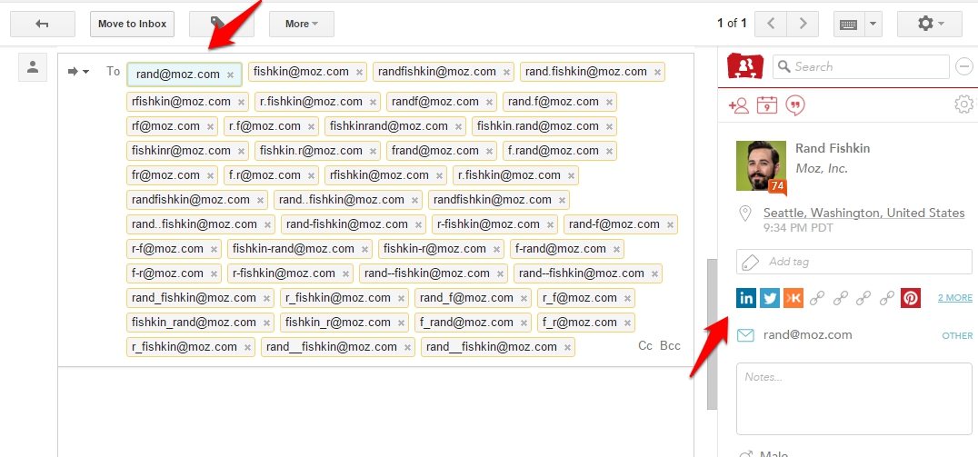978x457 pixels.
Task: Remove fishkin.rand@moz.com recipient
Action: point(609,126)
